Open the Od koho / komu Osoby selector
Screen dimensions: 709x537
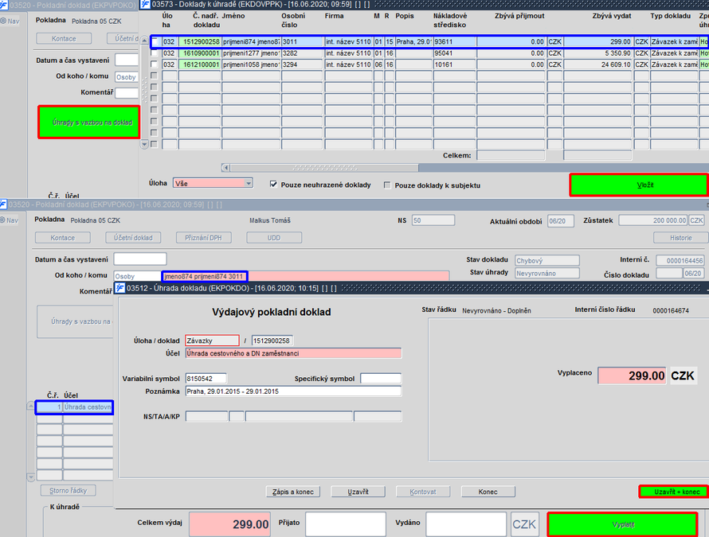coord(138,276)
